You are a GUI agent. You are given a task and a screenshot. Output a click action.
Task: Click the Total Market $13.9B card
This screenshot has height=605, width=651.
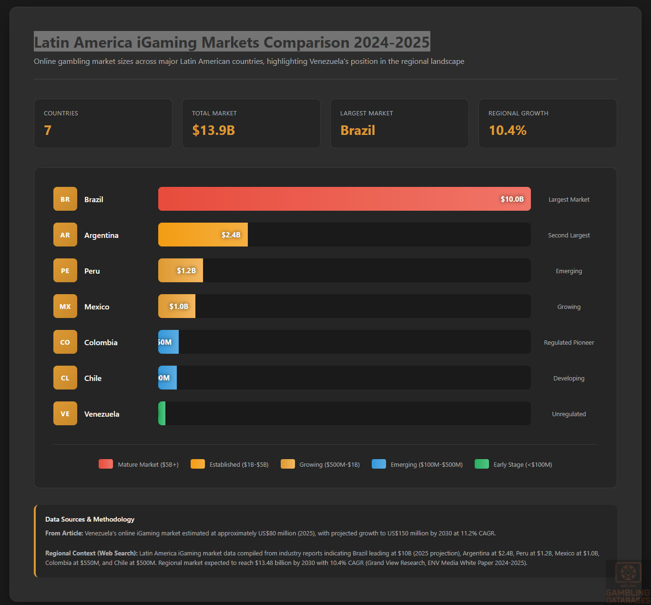[x=251, y=123]
